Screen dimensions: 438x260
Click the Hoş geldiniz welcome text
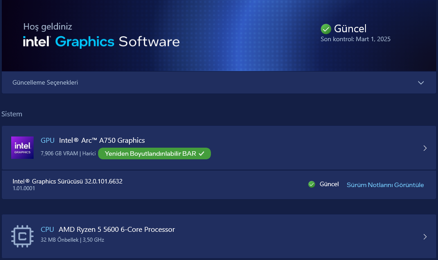point(48,27)
